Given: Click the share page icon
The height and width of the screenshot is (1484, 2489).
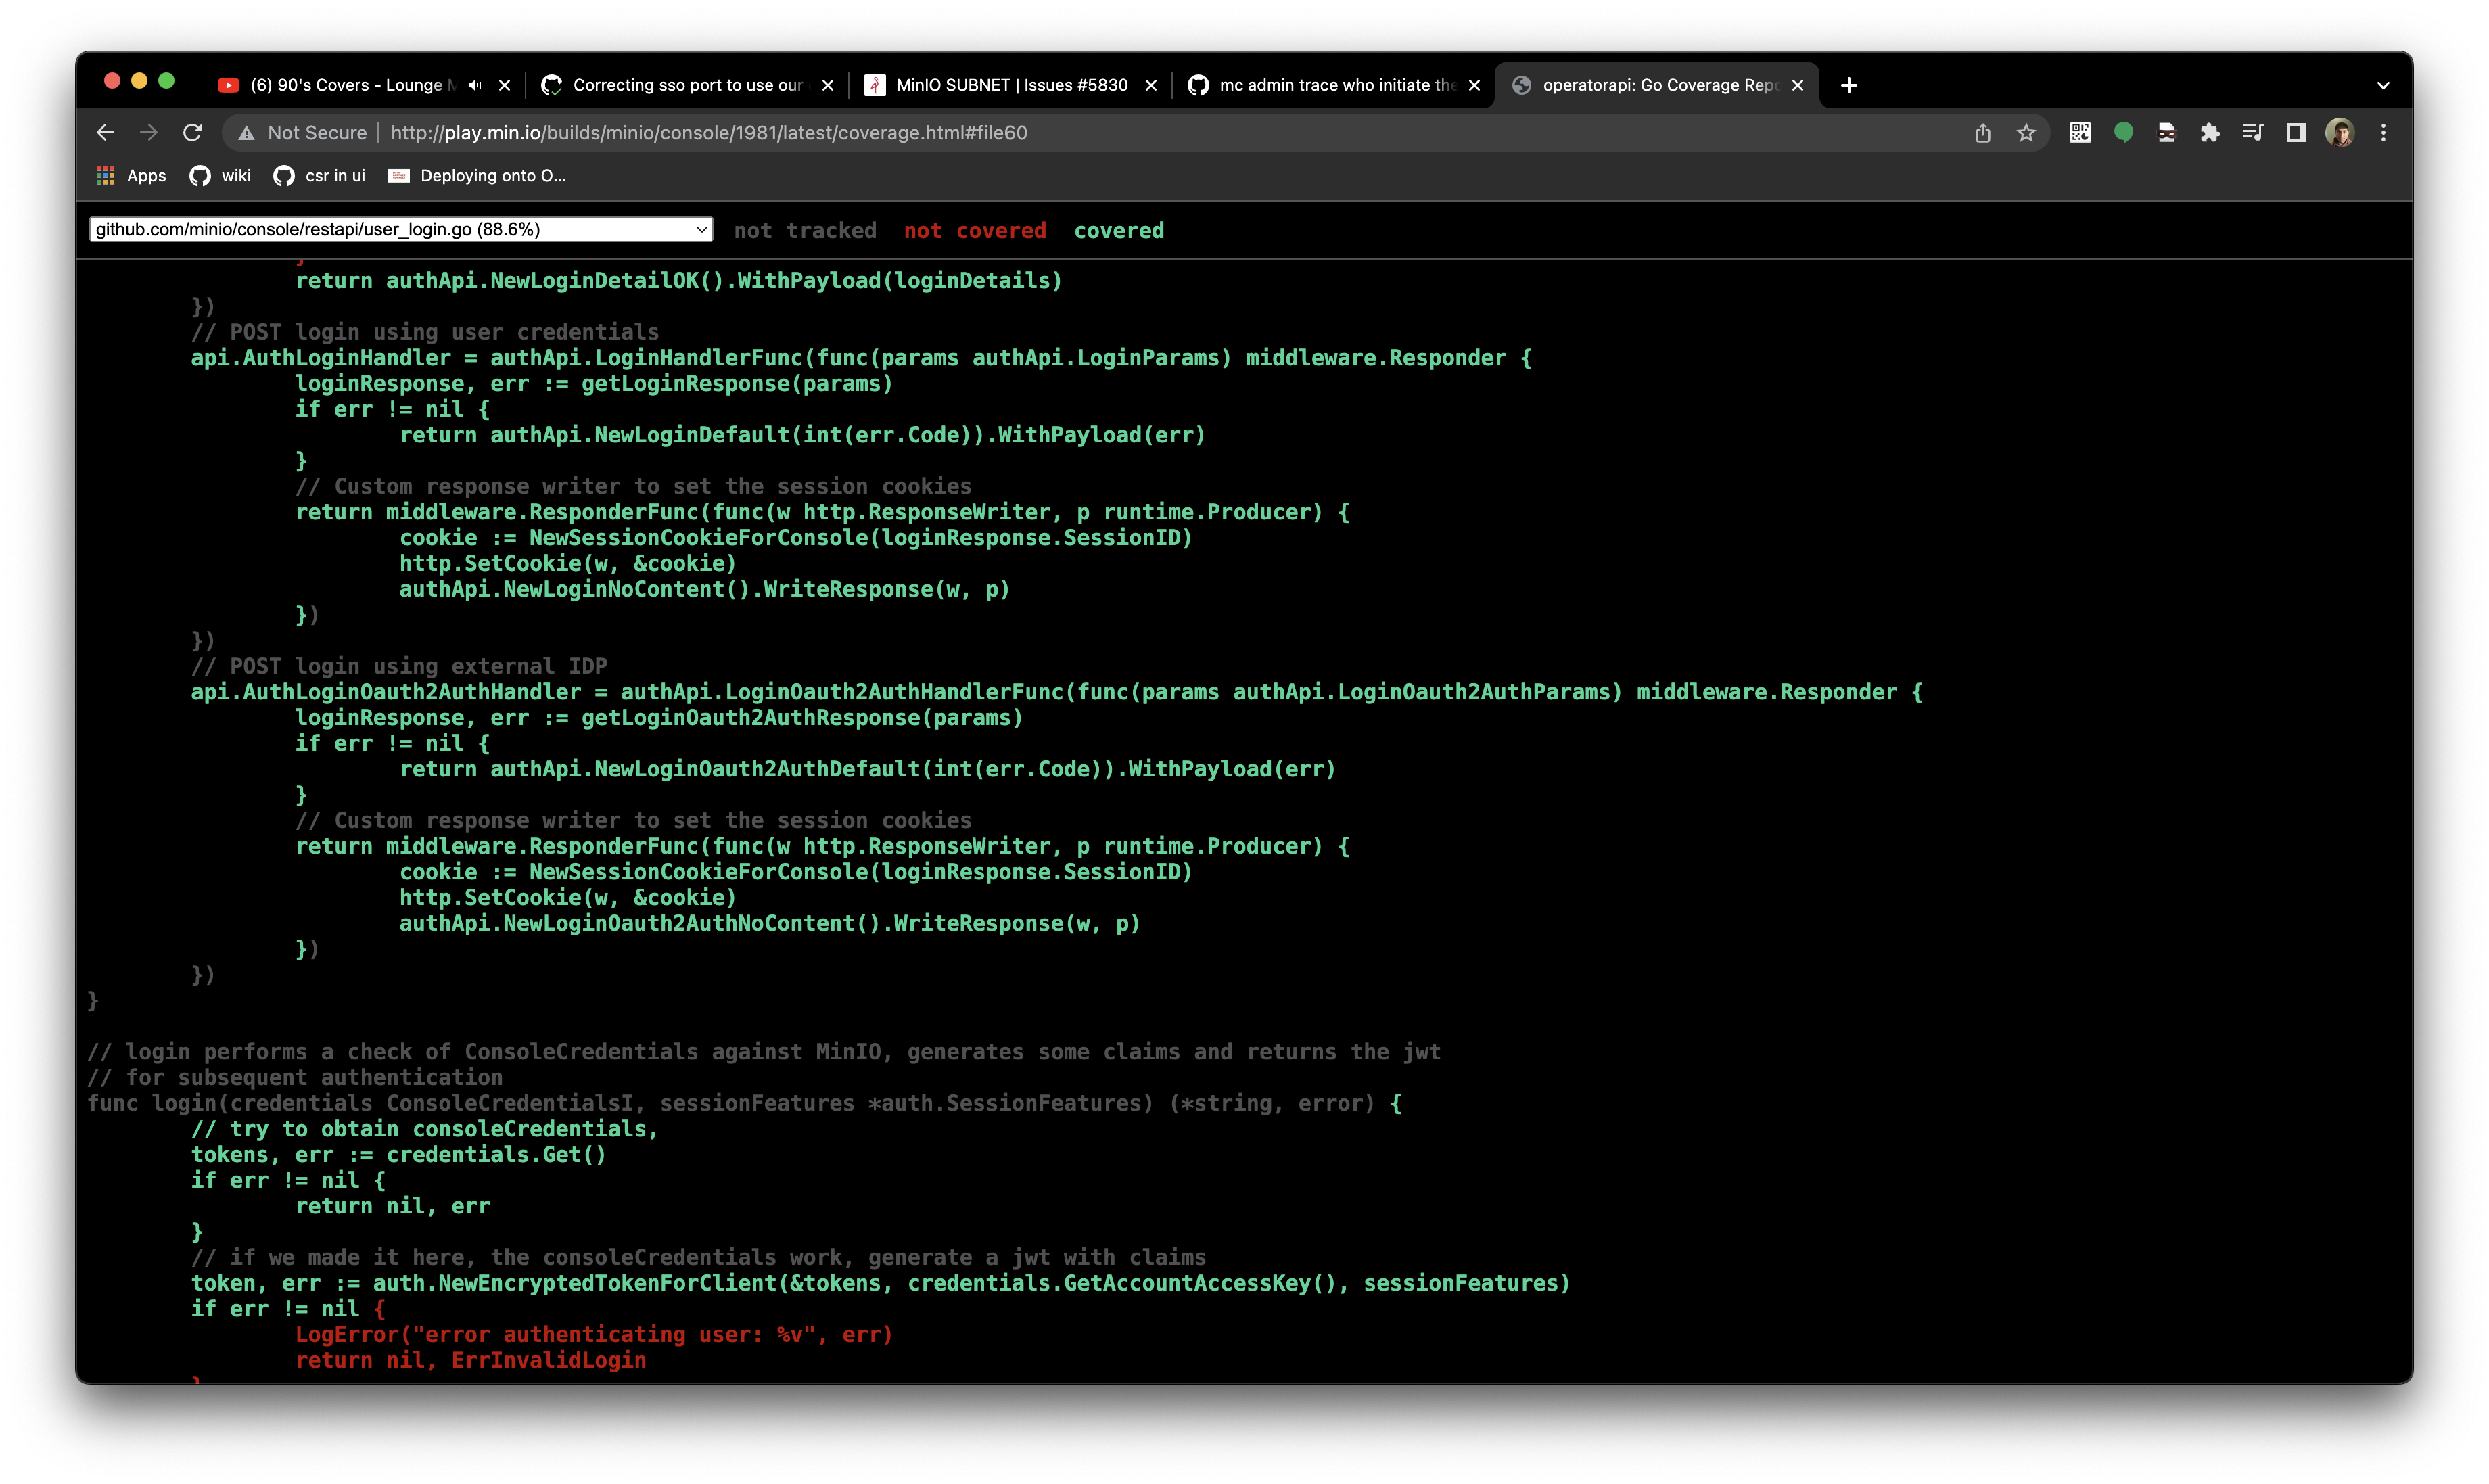Looking at the screenshot, I should 1982,133.
